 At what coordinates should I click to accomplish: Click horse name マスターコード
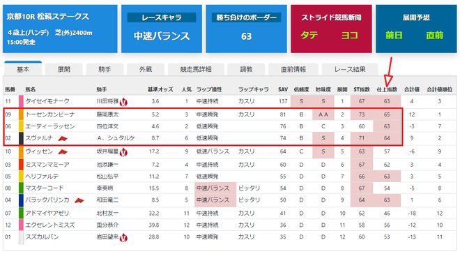click(x=45, y=188)
